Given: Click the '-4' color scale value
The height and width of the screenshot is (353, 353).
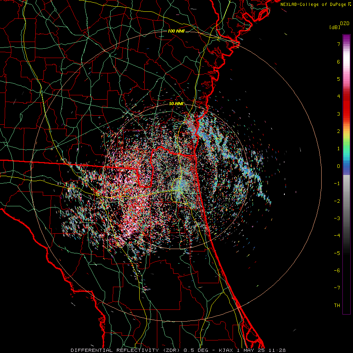Looking at the screenshot, I should tap(337, 236).
